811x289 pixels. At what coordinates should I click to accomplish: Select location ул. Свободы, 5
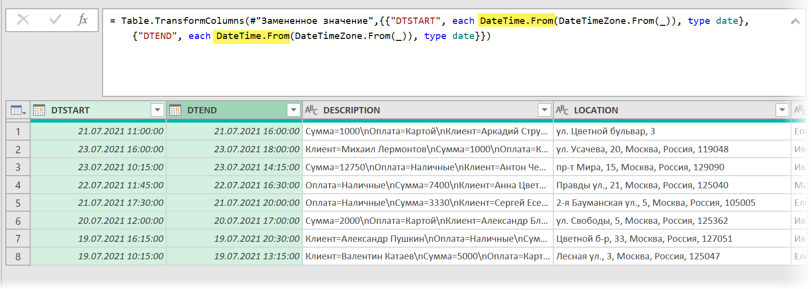[672, 220]
